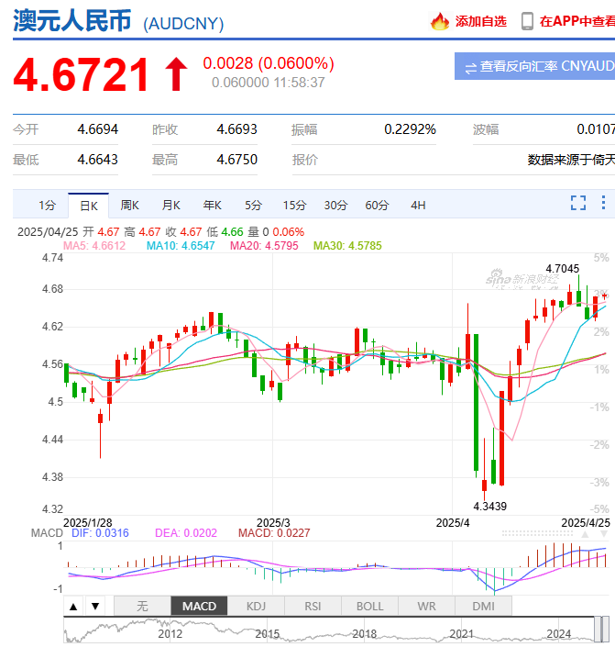Click the dotted indicator panel drag handle
This screenshot has width=615, height=647.
(537, 533)
